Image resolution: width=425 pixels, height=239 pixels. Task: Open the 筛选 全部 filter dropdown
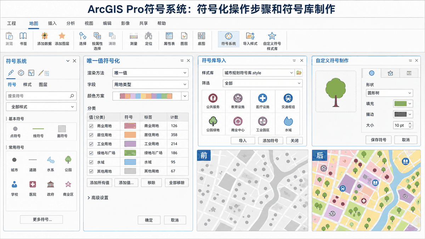tap(262, 83)
